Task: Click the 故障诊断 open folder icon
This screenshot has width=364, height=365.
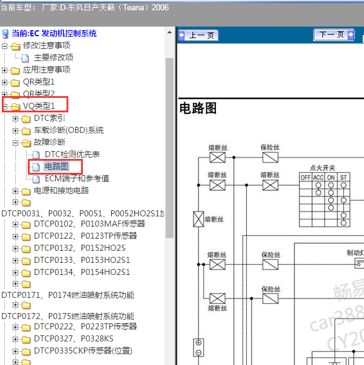Action: (26, 143)
